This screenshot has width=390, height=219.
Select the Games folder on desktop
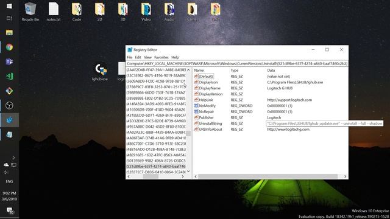coord(193,12)
